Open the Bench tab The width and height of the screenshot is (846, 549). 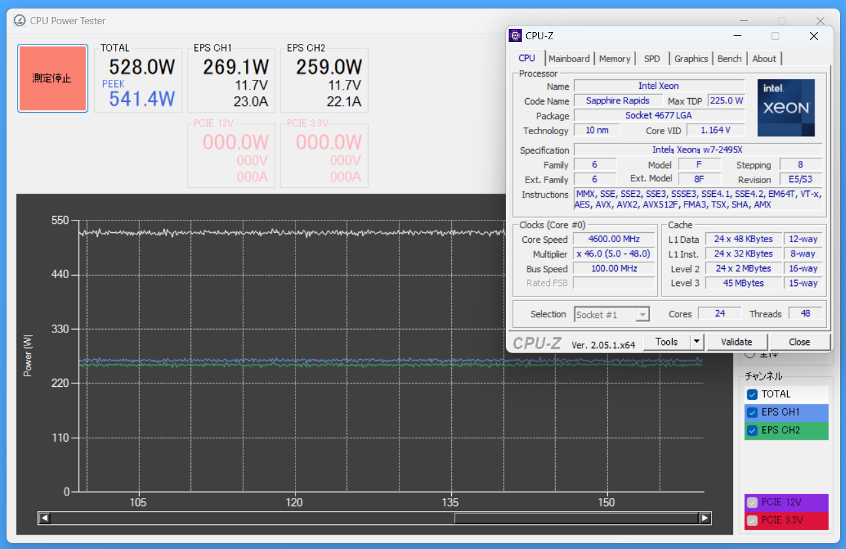[x=730, y=59]
